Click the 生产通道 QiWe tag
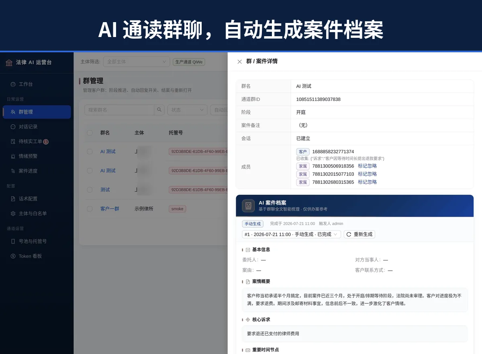 (189, 62)
